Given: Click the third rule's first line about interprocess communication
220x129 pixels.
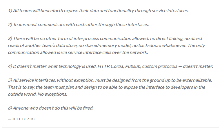Looking at the screenshot, I should (105, 39).
